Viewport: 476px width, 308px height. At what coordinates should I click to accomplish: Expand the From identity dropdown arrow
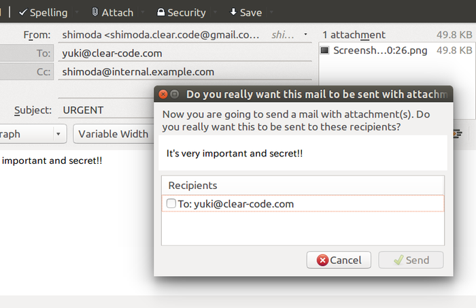point(306,35)
